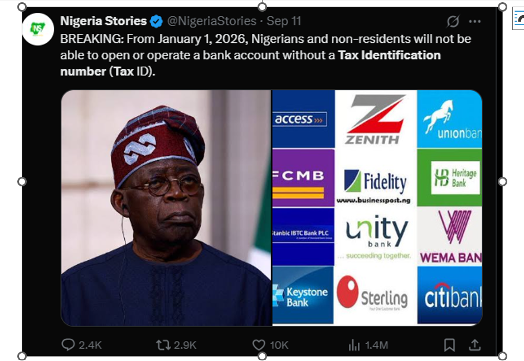Click the share upload icon
Viewport: 524px width, 361px height.
pyautogui.click(x=474, y=345)
